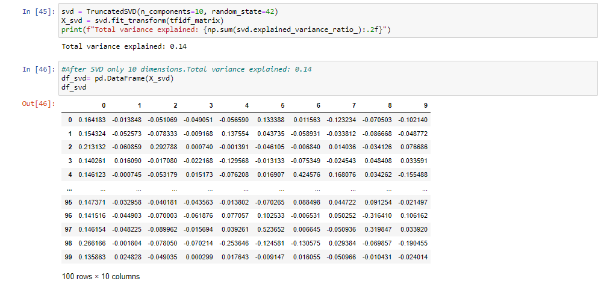Click cell value 0.523652
Image resolution: width=601 pixels, height=284 pixels.
click(271, 230)
